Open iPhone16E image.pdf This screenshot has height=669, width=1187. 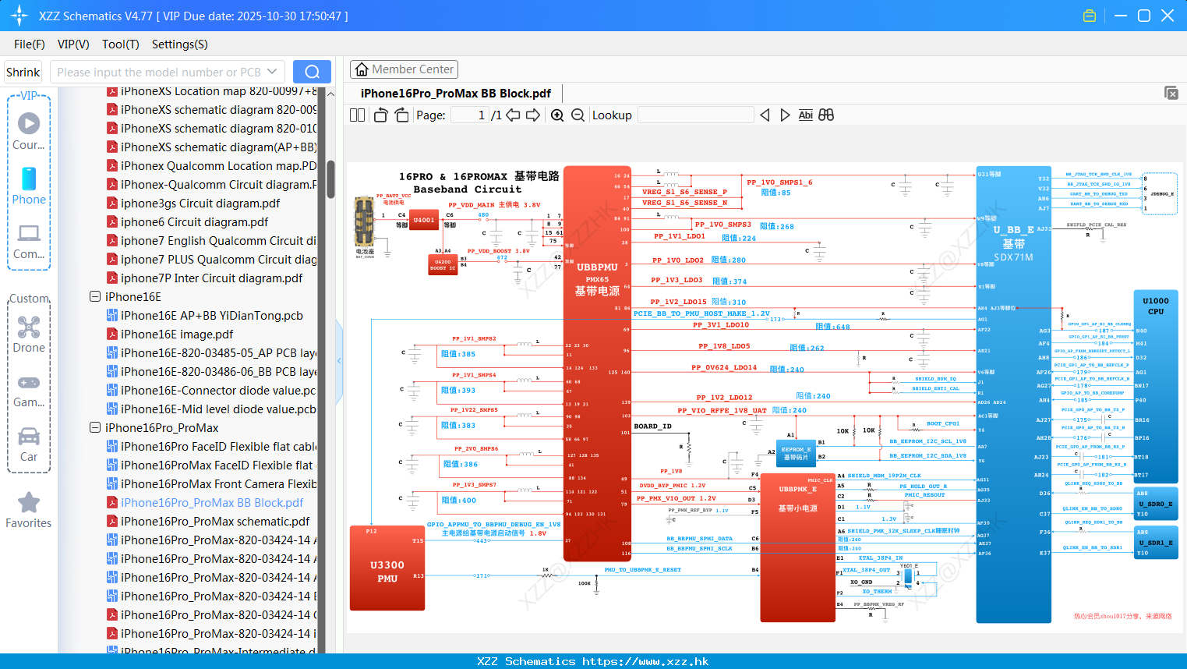point(170,334)
